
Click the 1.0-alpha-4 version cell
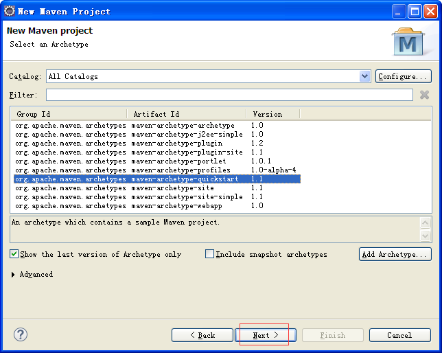[273, 170]
